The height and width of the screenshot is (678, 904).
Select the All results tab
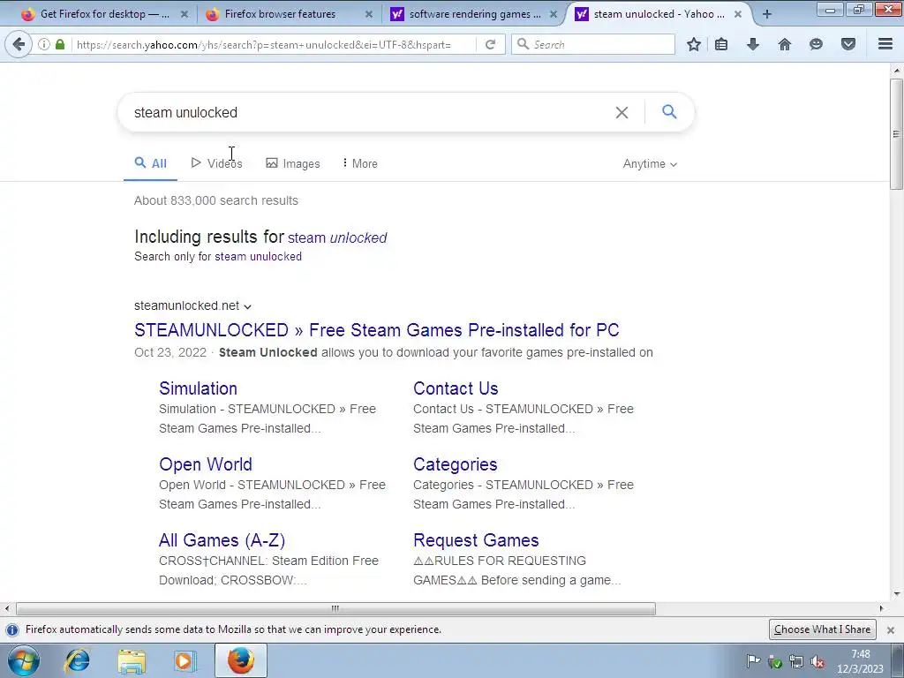150,163
